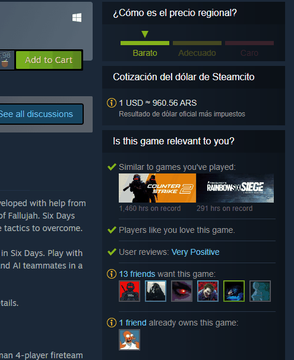294x360 pixels.
Task: Open the hooded figure friend avatar
Action: tap(156, 291)
